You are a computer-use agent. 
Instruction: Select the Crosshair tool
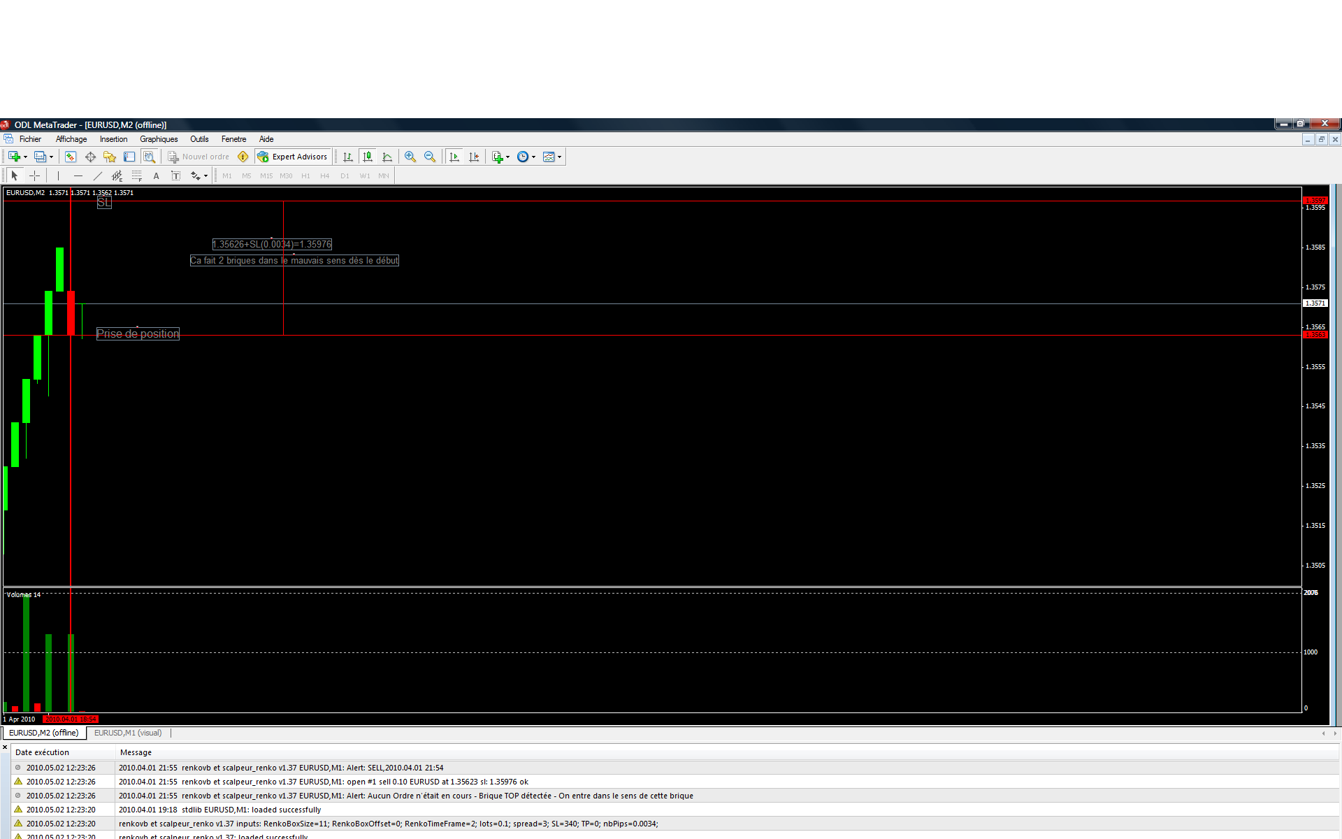34,175
